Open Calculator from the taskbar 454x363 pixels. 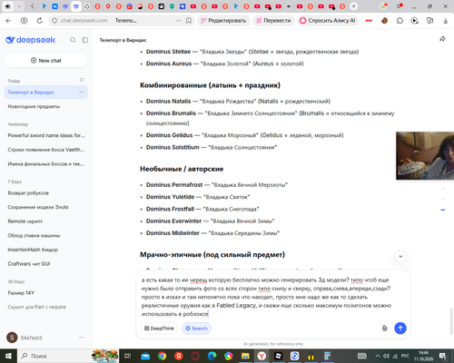[327, 356]
